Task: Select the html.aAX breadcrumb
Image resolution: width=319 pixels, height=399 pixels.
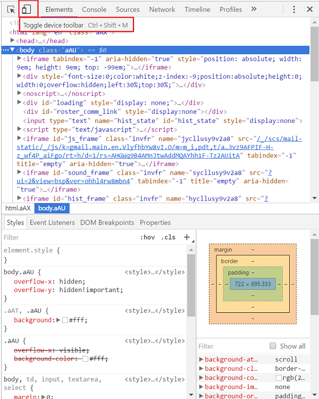Action: pyautogui.click(x=18, y=208)
